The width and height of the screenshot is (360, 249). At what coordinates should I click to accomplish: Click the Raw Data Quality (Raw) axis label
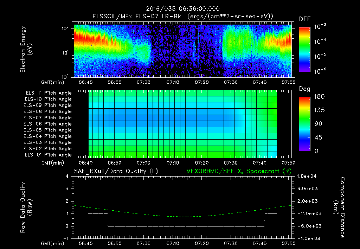26,207
